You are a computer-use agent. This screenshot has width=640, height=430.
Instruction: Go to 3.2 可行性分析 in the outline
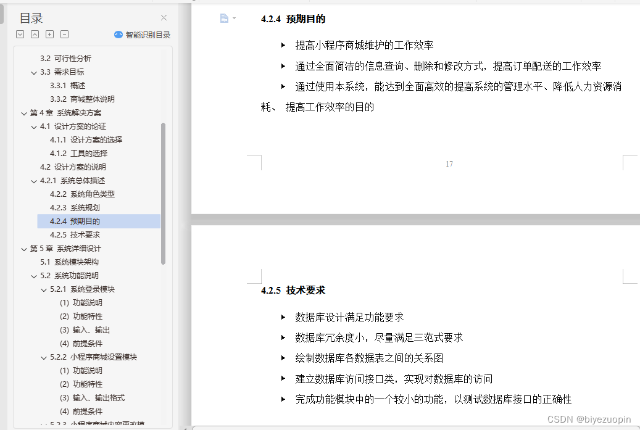click(x=65, y=59)
